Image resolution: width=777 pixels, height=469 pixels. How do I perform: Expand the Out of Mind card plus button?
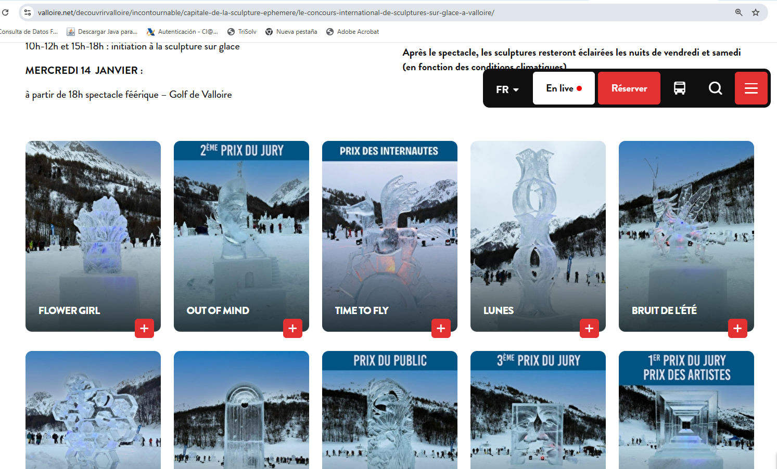(x=292, y=328)
